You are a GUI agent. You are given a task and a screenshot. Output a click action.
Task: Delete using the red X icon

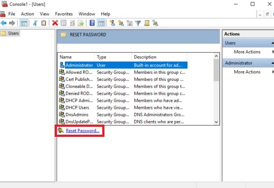pyautogui.click(x=55, y=23)
